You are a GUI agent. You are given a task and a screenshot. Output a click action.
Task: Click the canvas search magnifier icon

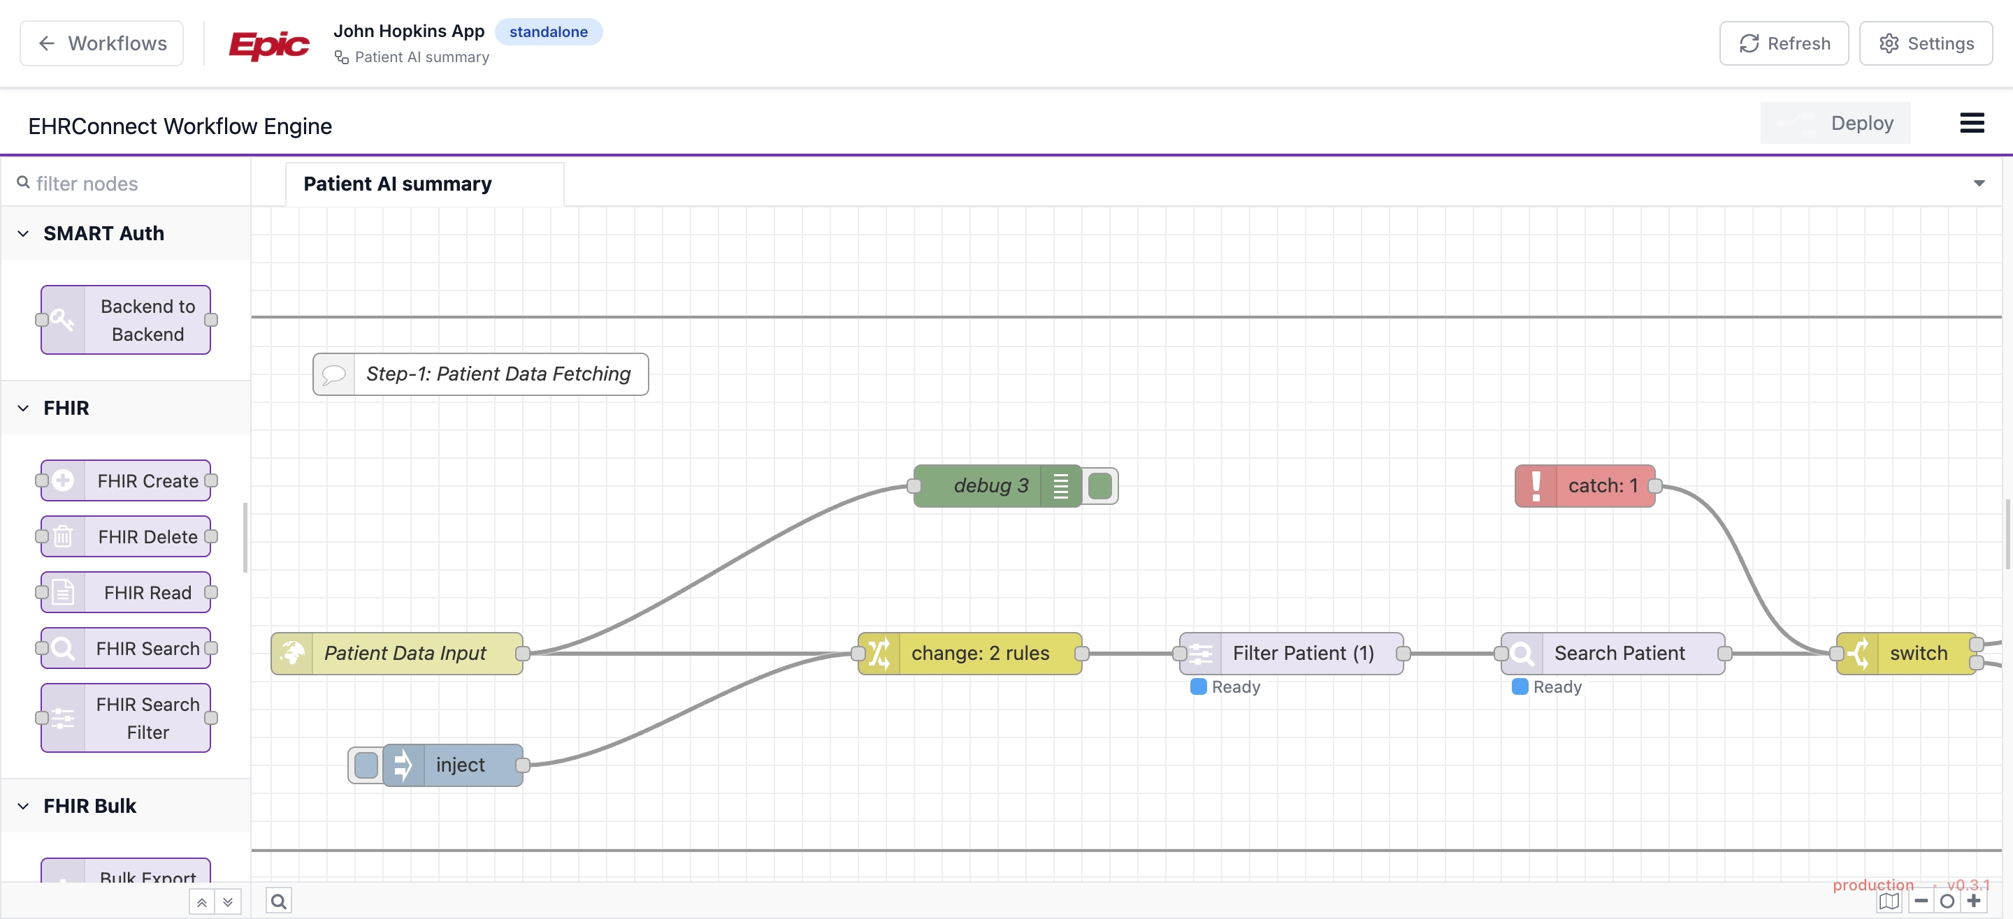point(278,901)
